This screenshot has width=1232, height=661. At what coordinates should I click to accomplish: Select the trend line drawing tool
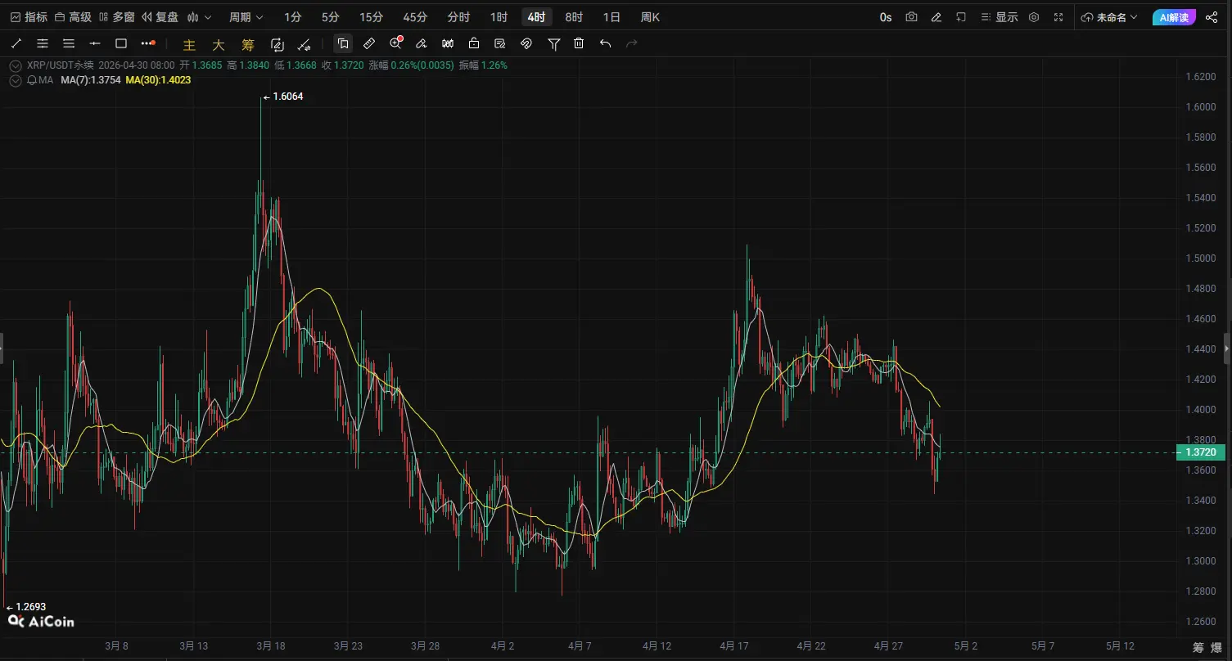[16, 43]
